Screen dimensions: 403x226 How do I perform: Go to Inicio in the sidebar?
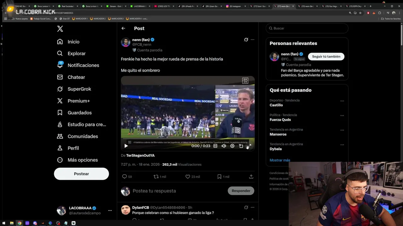[68, 42]
